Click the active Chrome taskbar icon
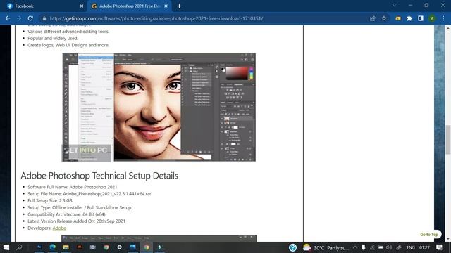Viewport: 451px width, 253px height. pos(147,247)
